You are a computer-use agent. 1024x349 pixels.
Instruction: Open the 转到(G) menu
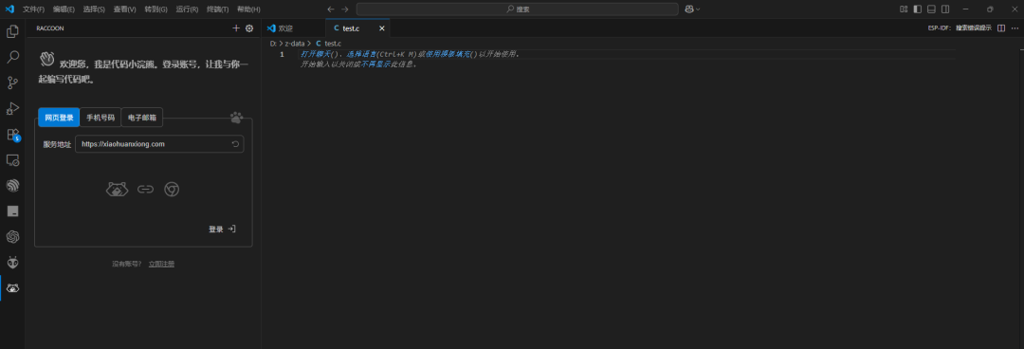(x=156, y=9)
